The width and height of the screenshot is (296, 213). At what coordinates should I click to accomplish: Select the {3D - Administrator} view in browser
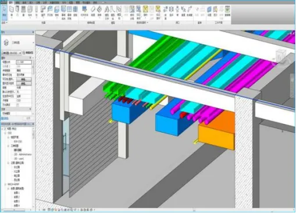tap(23, 154)
